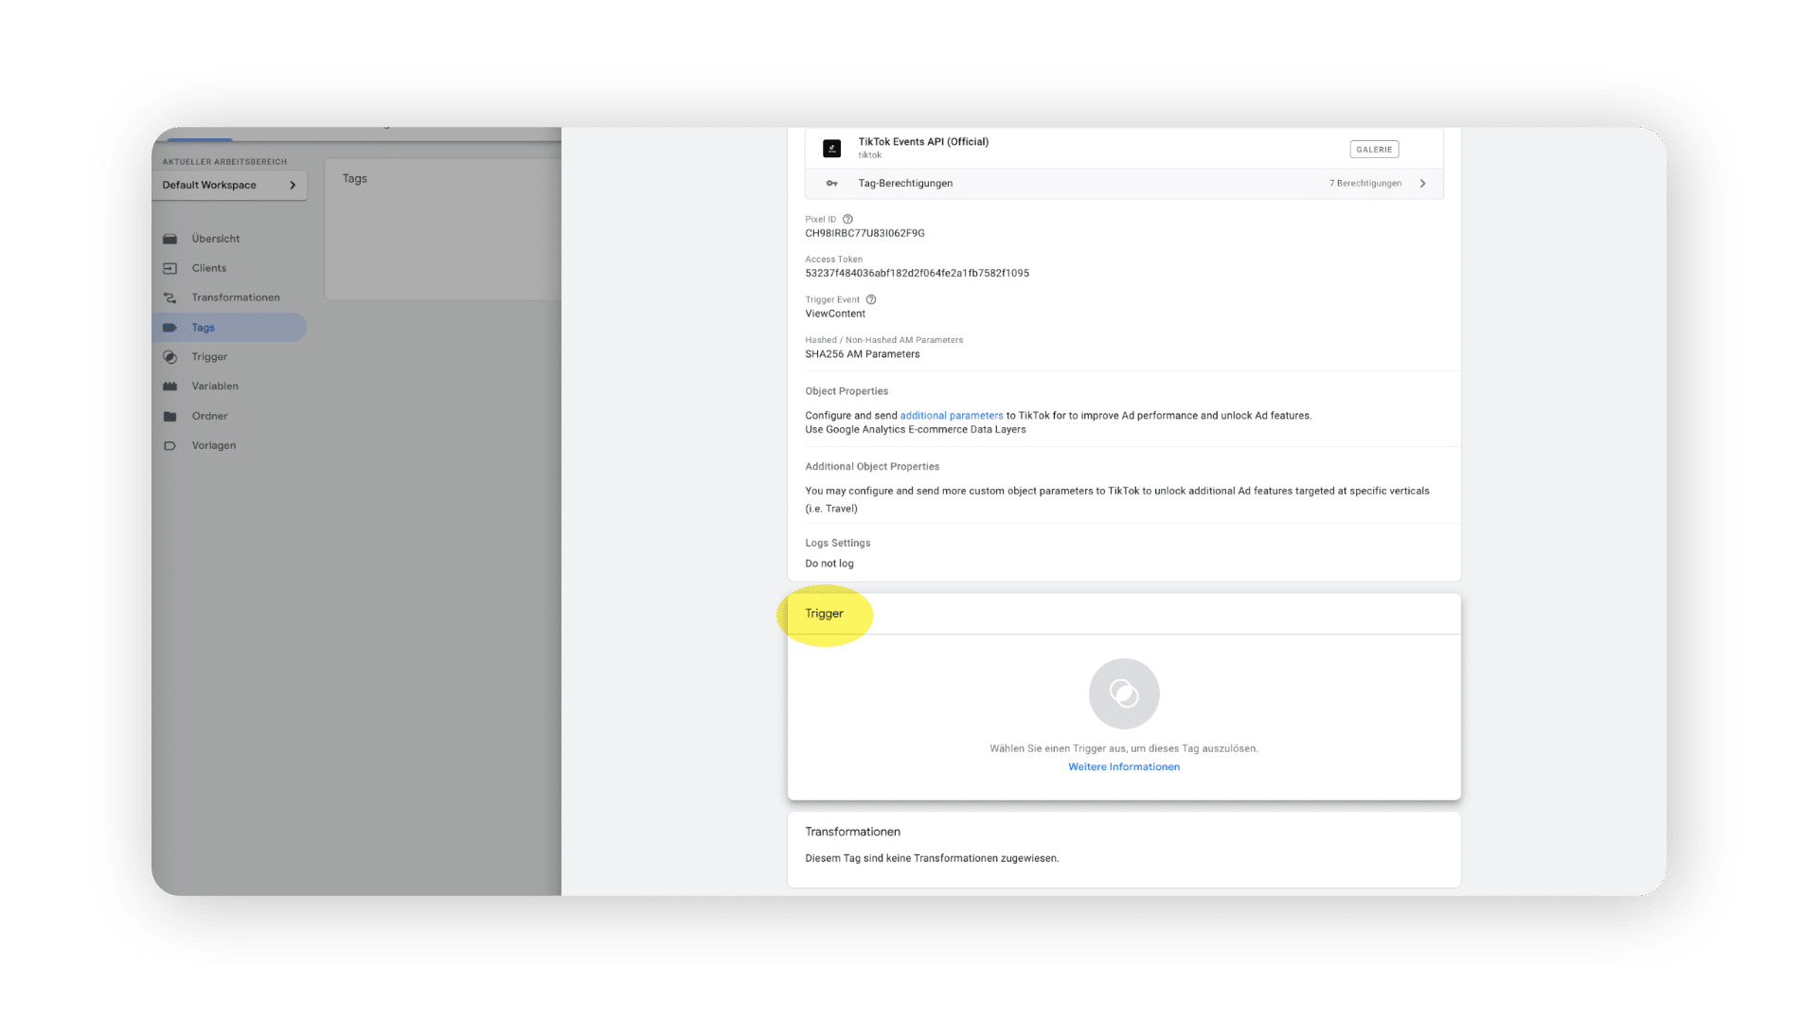
Task: Open the Clients sidebar icon
Action: (x=170, y=268)
